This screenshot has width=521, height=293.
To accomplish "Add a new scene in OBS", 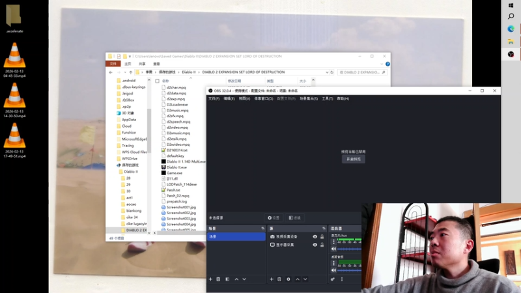I will tap(210, 279).
